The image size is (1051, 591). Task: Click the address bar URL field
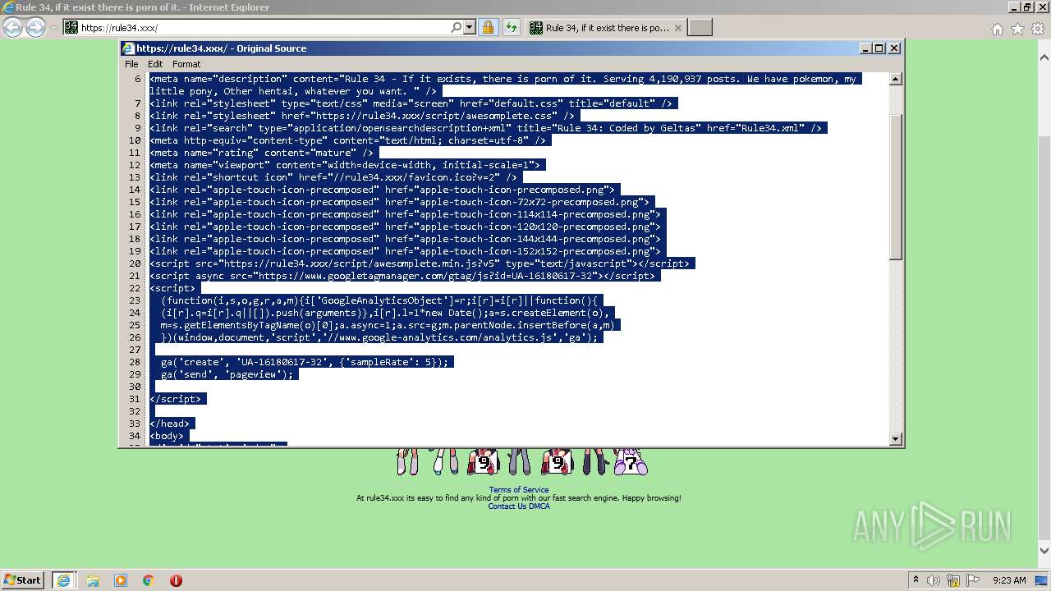pyautogui.click(x=263, y=27)
